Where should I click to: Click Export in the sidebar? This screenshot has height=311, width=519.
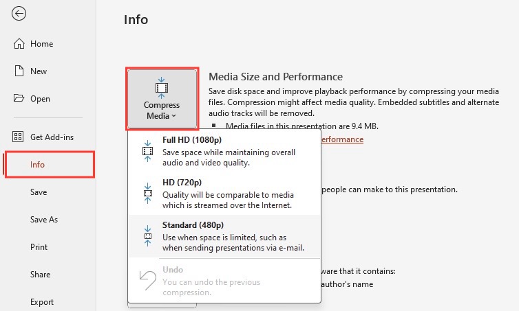click(42, 302)
